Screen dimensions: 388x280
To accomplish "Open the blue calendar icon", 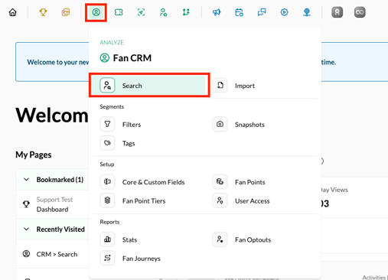I will coord(239,12).
